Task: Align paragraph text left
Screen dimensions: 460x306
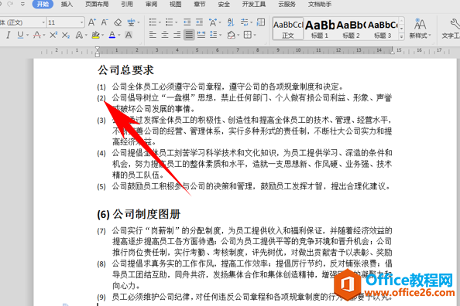Action: point(153,35)
